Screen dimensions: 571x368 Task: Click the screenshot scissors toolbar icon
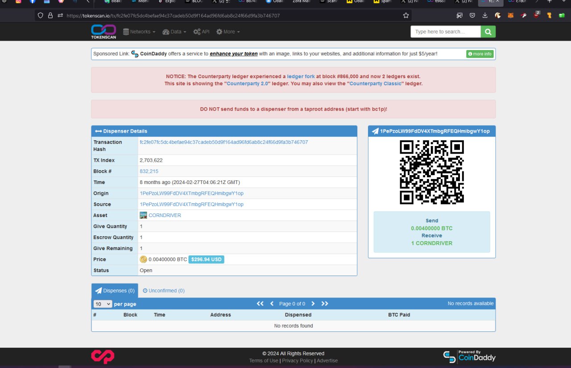pyautogui.click(x=459, y=15)
